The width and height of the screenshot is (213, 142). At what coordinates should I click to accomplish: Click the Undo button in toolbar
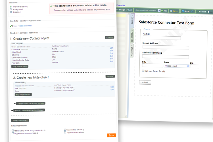(x=185, y=11)
